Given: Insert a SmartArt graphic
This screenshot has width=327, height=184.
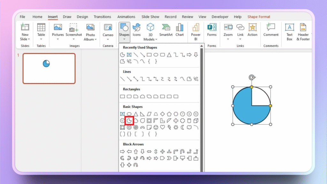Looking at the screenshot, I should [x=166, y=30].
